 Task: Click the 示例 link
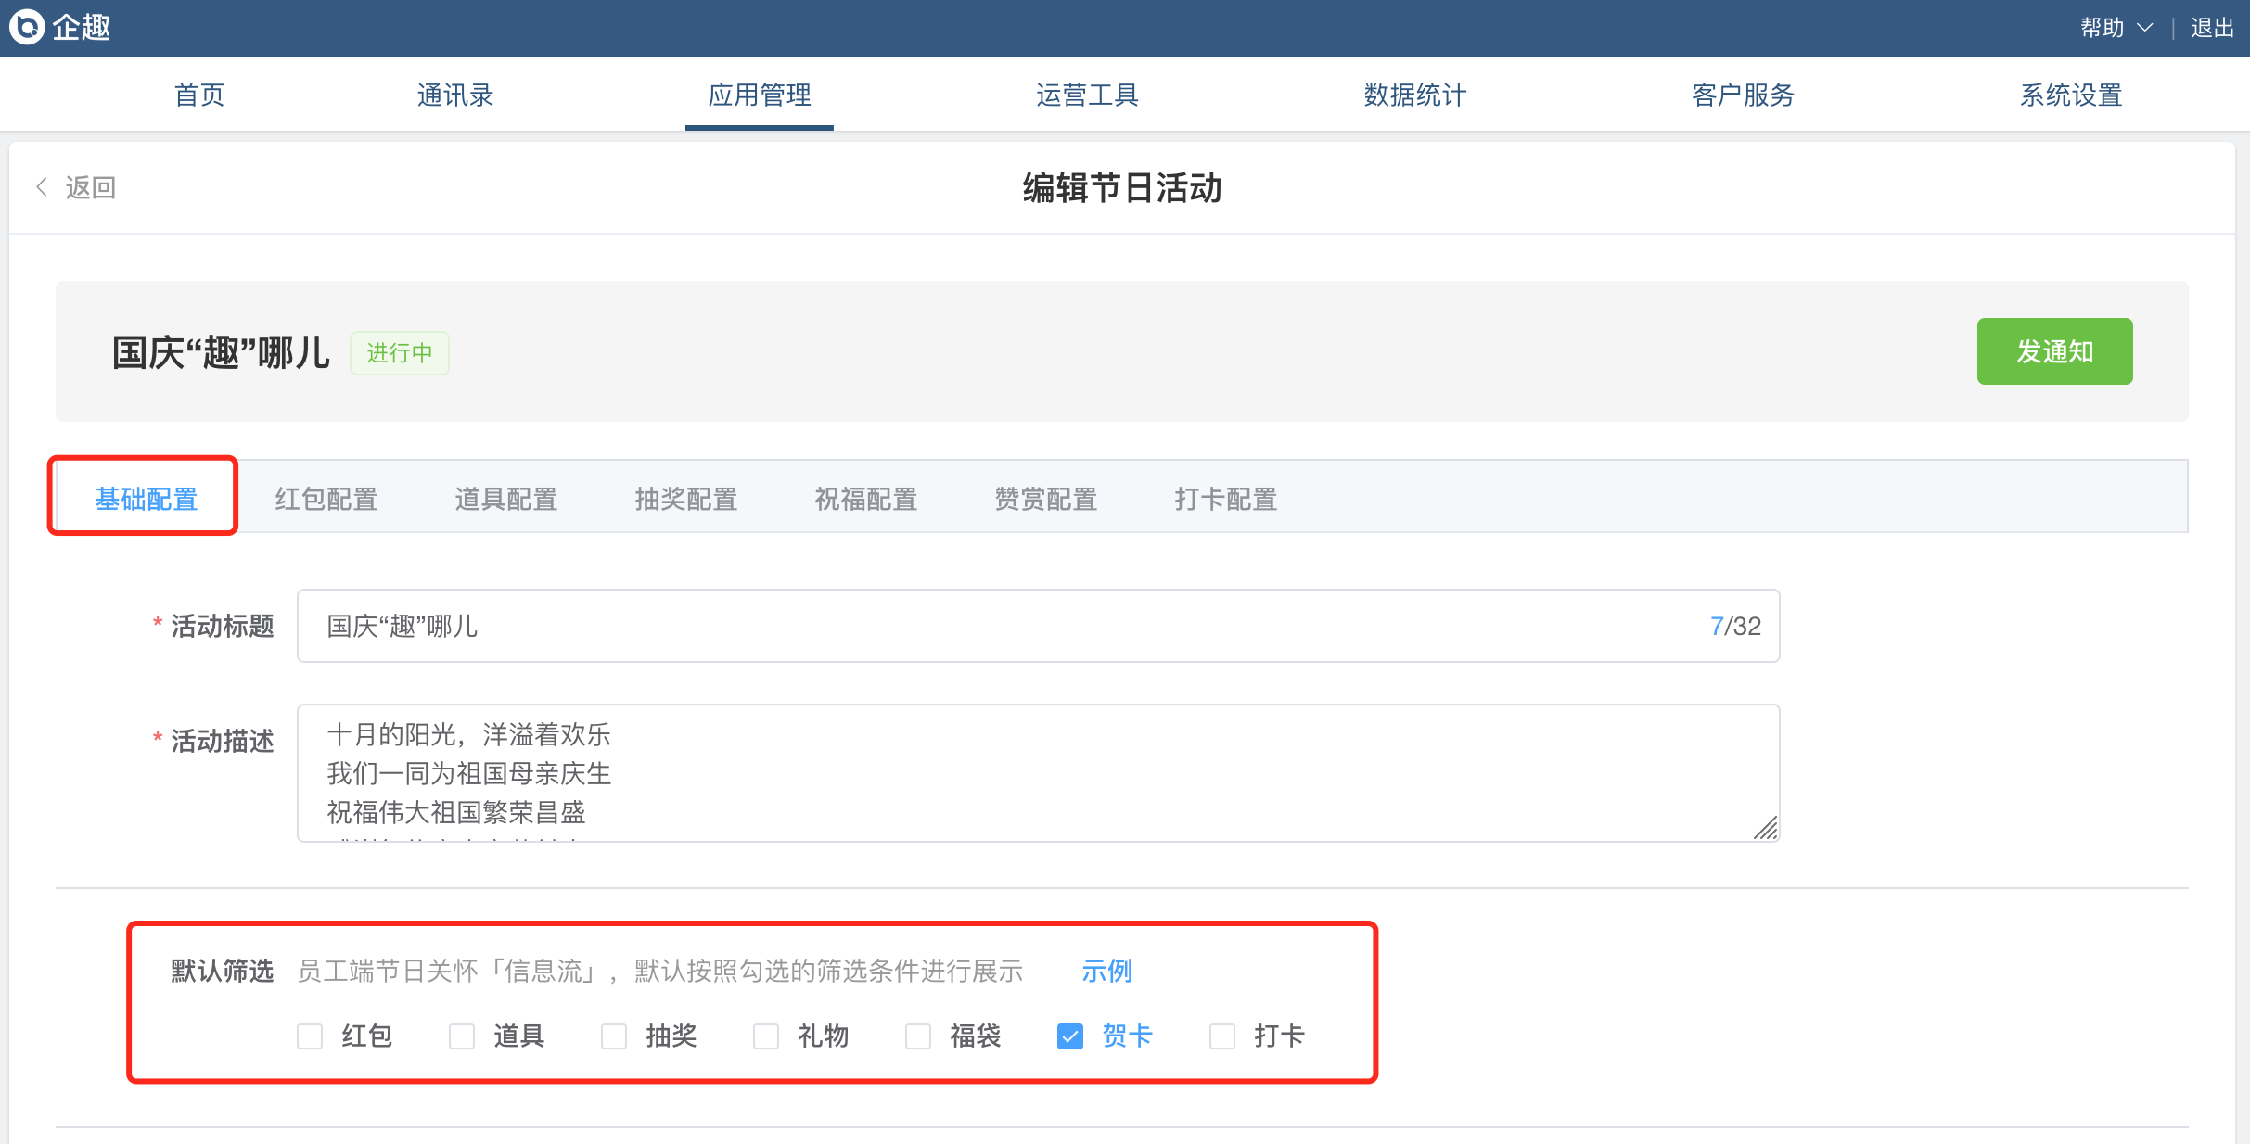pos(1106,971)
